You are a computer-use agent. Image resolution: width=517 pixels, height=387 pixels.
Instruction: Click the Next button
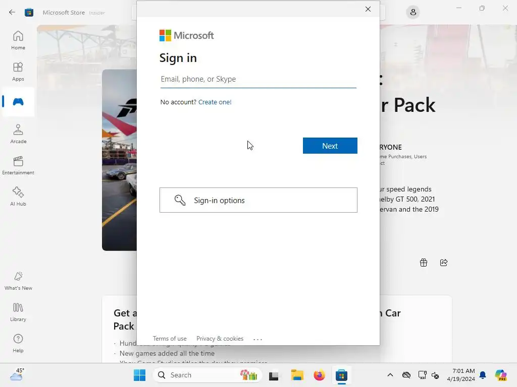click(330, 146)
